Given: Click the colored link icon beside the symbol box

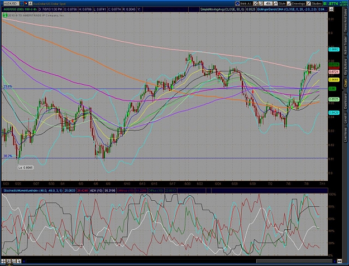Looking at the screenshot, I should (25, 3).
